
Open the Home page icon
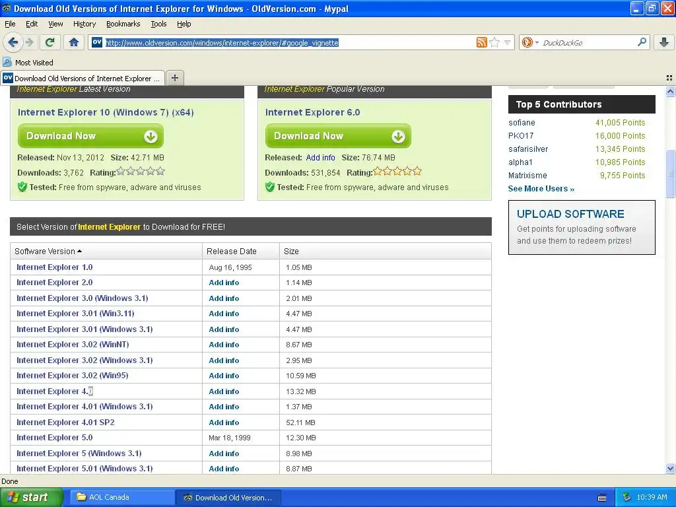(74, 42)
